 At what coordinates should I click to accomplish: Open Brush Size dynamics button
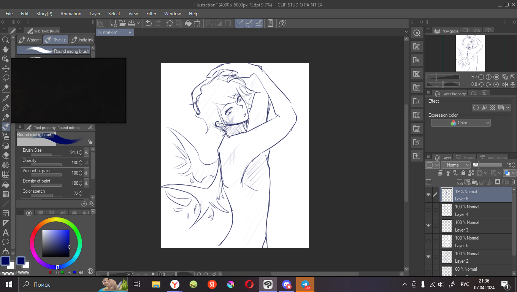pos(86,152)
